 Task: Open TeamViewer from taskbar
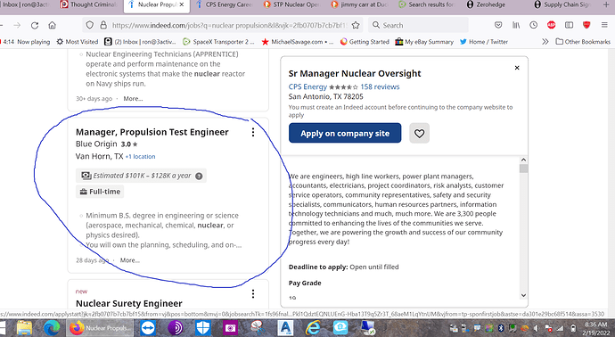(x=148, y=328)
